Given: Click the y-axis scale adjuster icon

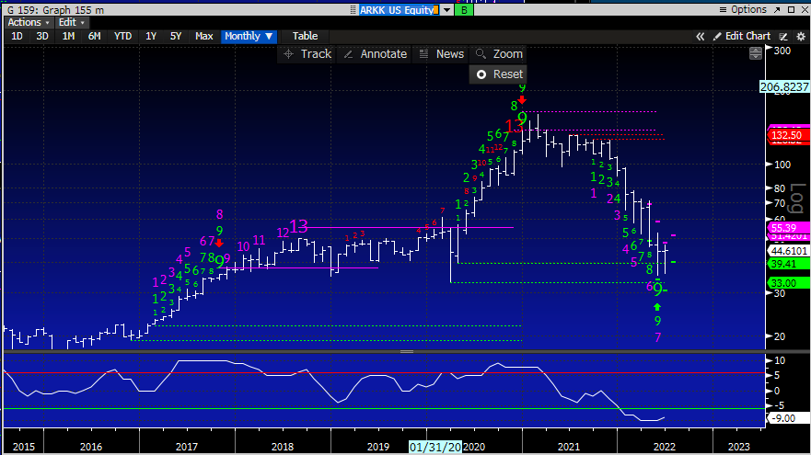Looking at the screenshot, I should [756, 53].
